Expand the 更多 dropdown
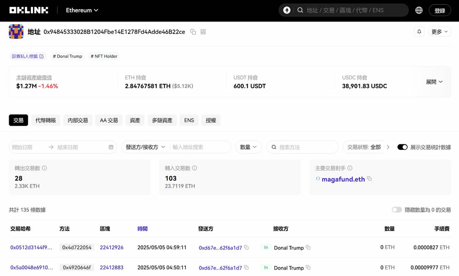The image size is (459, 276). [440, 31]
